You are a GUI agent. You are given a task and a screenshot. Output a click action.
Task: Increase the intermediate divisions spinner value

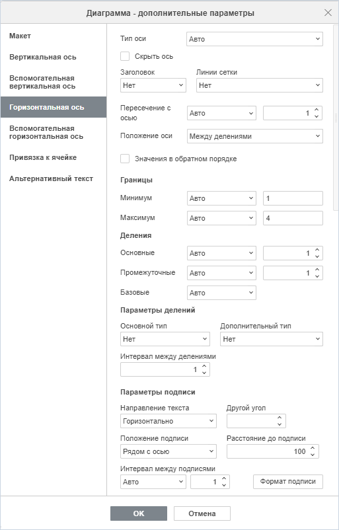coord(317,270)
